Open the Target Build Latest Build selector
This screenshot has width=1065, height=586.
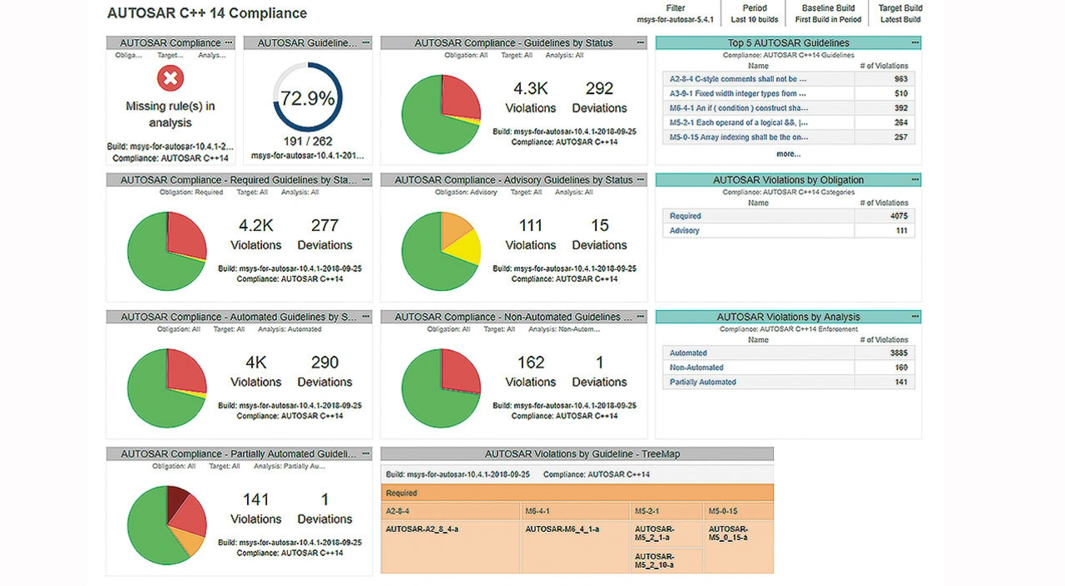point(900,14)
